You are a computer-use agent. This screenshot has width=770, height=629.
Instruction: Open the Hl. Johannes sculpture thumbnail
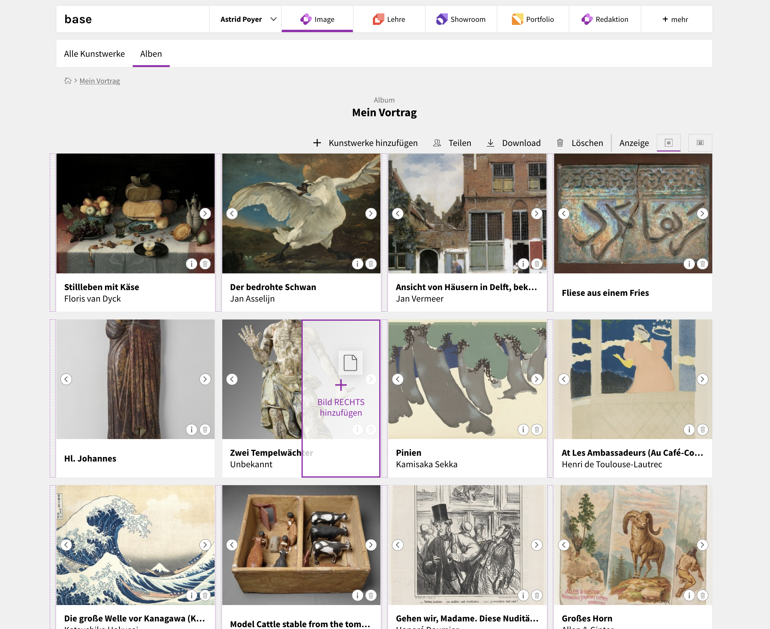click(x=136, y=379)
